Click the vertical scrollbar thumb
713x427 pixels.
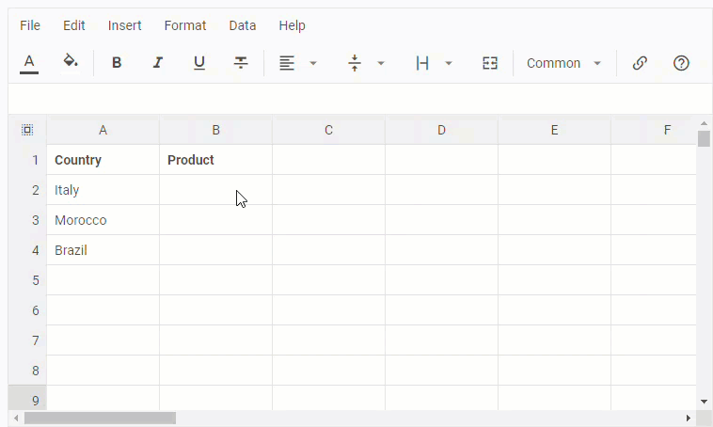704,138
